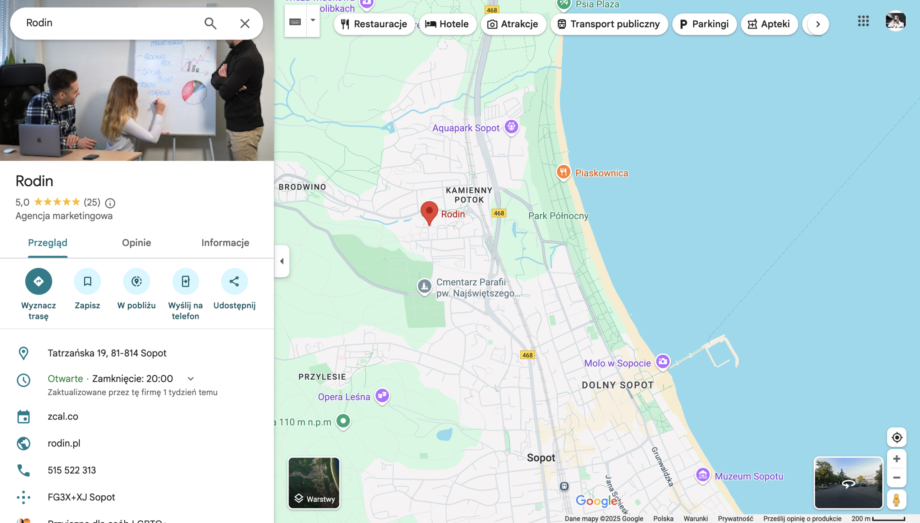Open the Google account avatar
The width and height of the screenshot is (920, 523).
[x=895, y=21]
